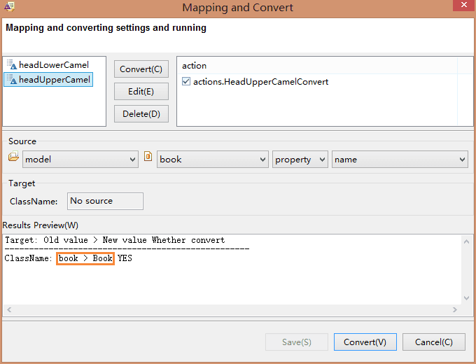Click the Cancel(C) button
This screenshot has width=476, height=364.
click(434, 342)
